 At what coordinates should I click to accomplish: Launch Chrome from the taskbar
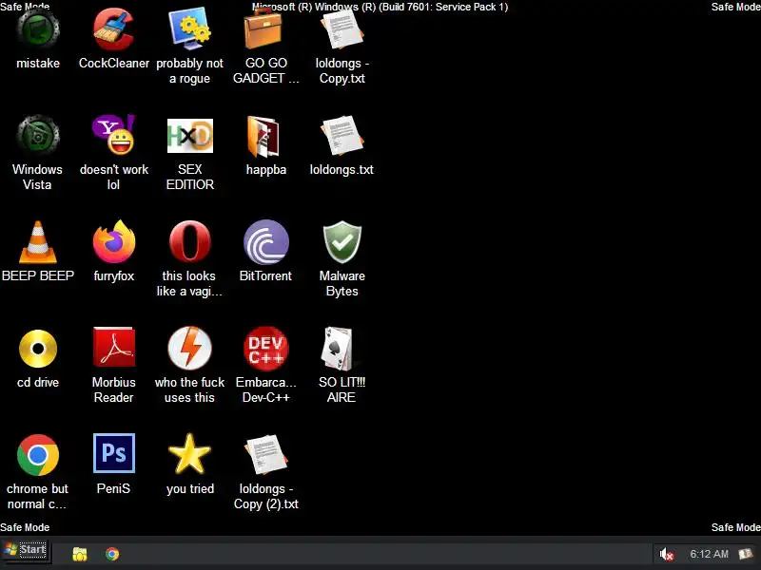[112, 554]
